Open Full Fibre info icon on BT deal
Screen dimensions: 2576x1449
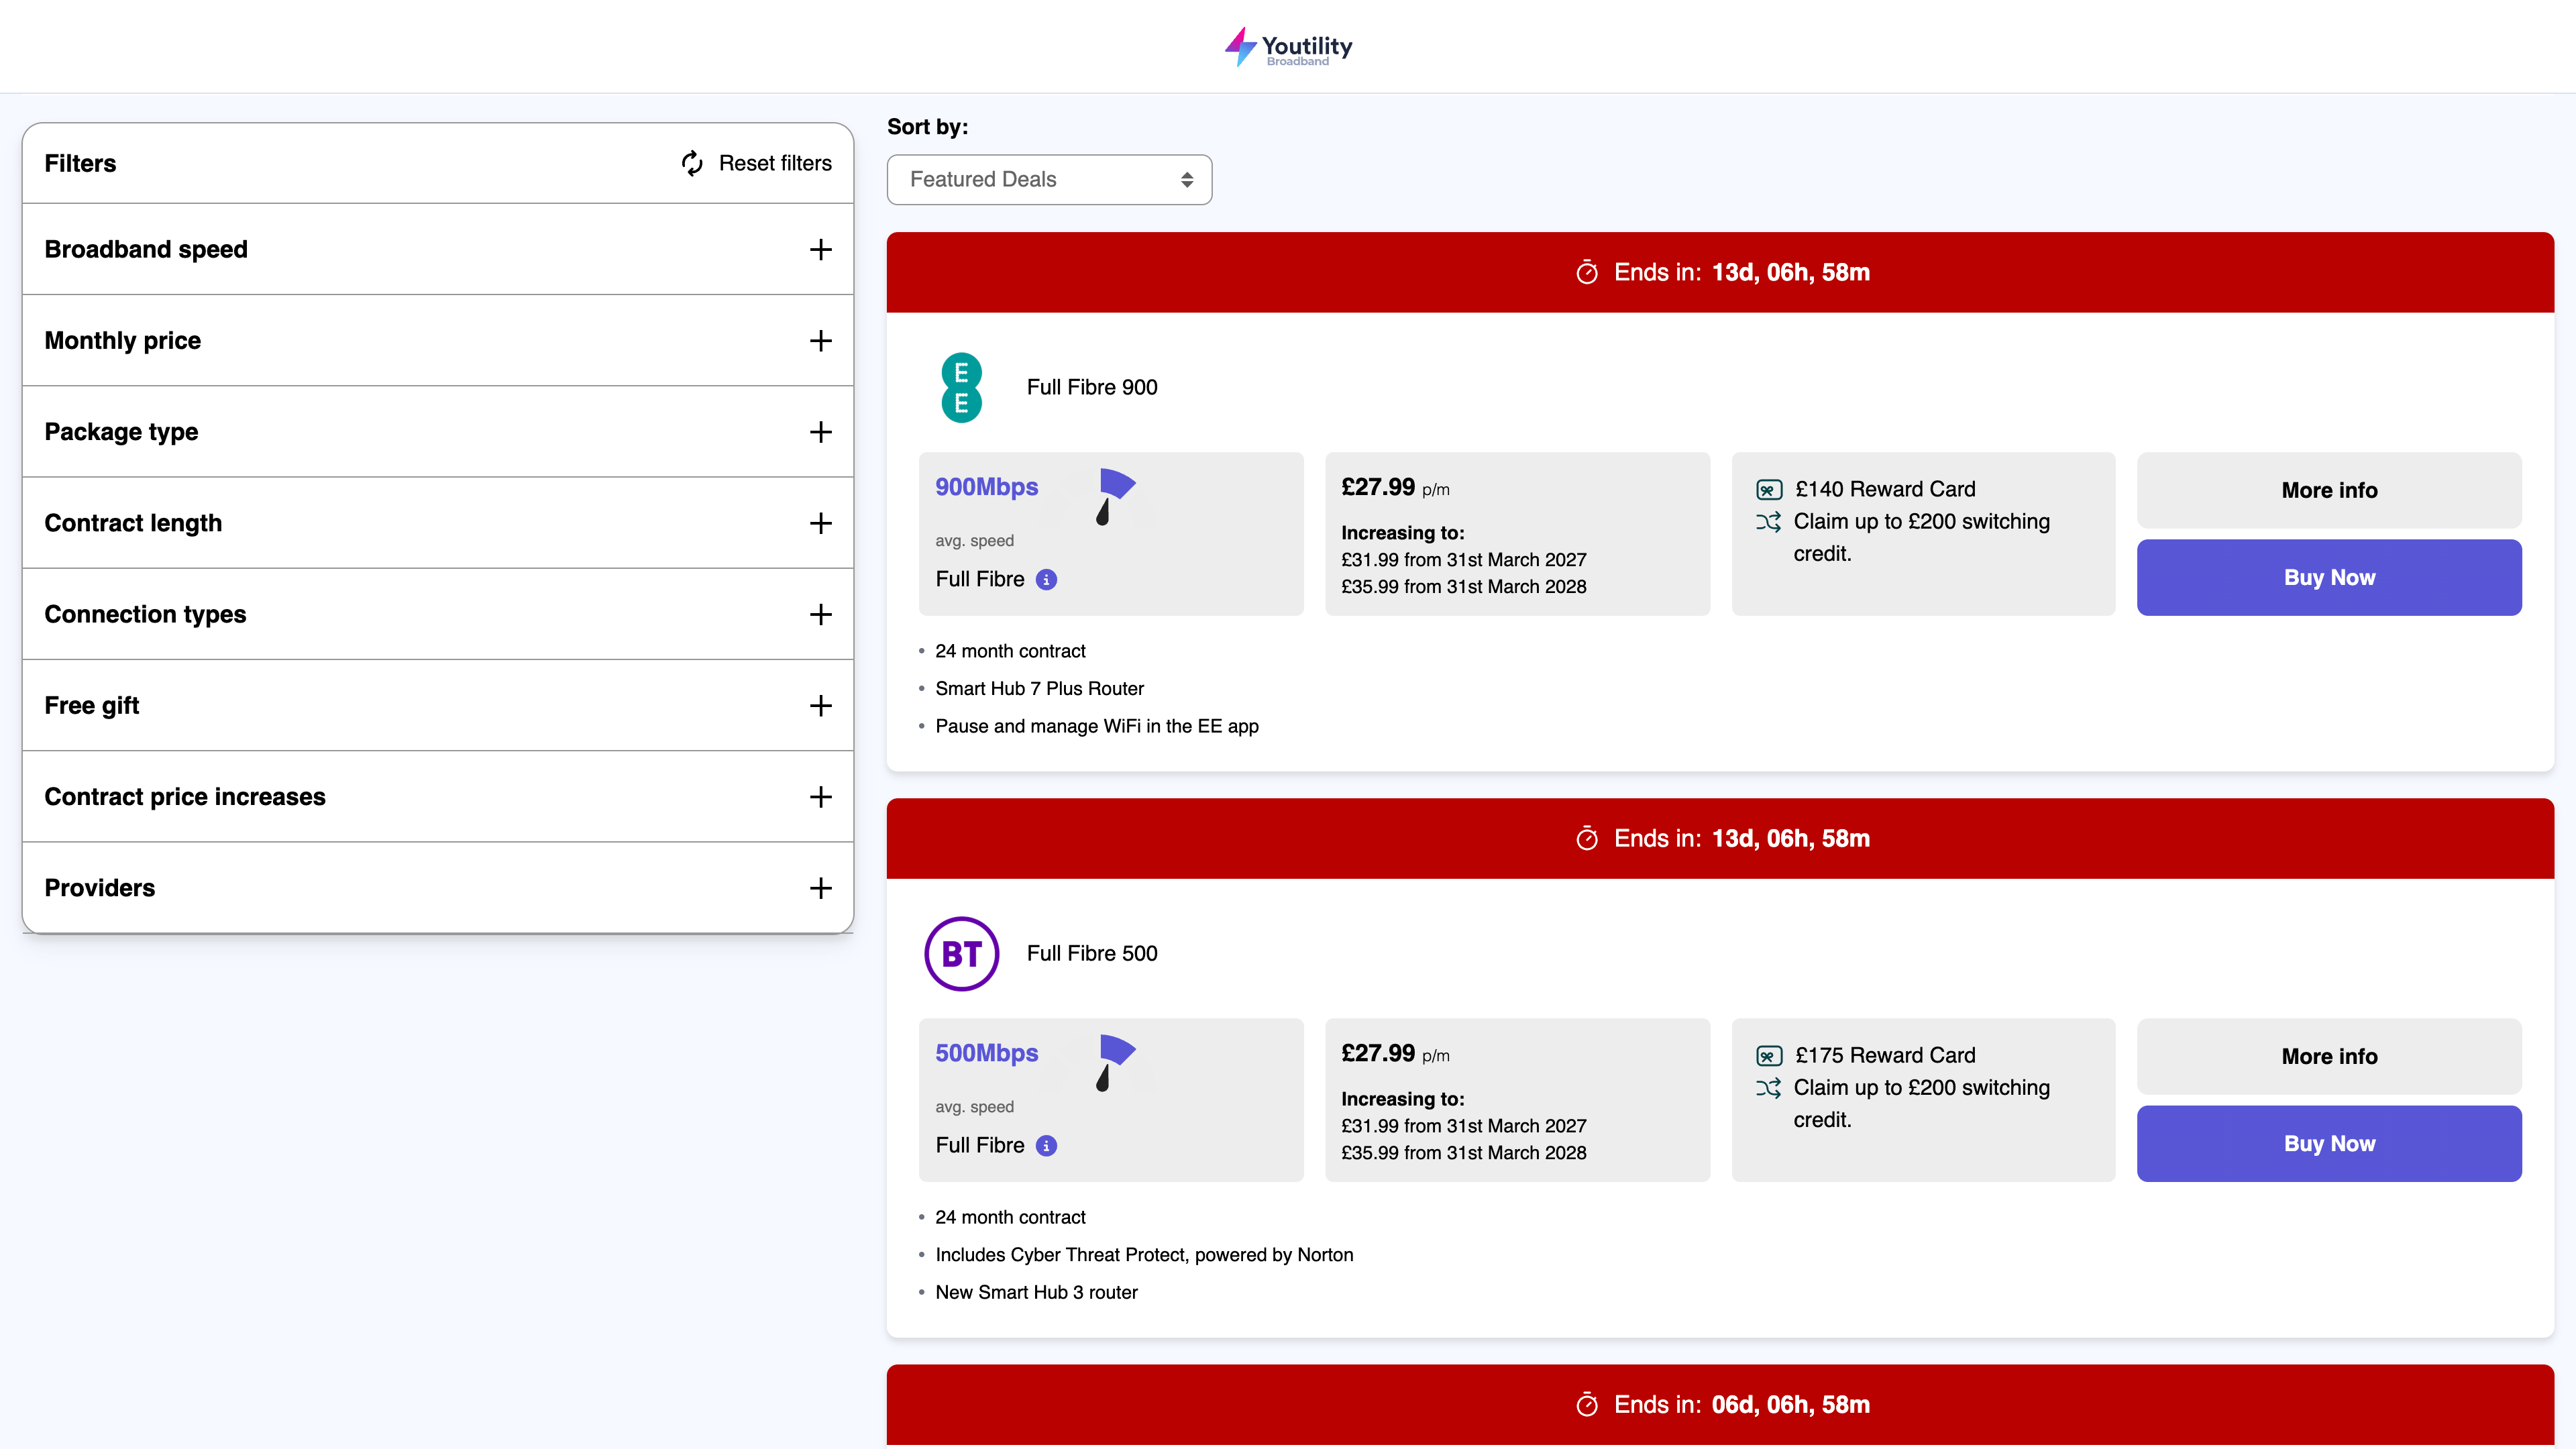pyautogui.click(x=1046, y=1146)
